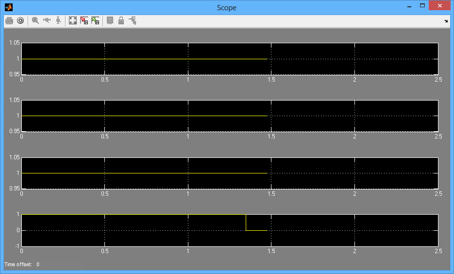454x274 pixels.
Task: Minimize the Scope window
Action: (x=409, y=6)
